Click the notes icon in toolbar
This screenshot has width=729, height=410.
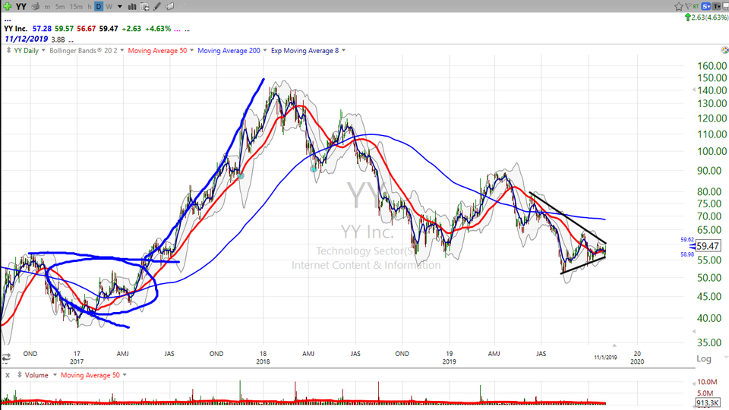pyautogui.click(x=170, y=7)
